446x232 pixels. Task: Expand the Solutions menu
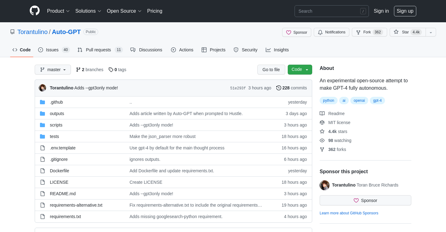click(88, 11)
